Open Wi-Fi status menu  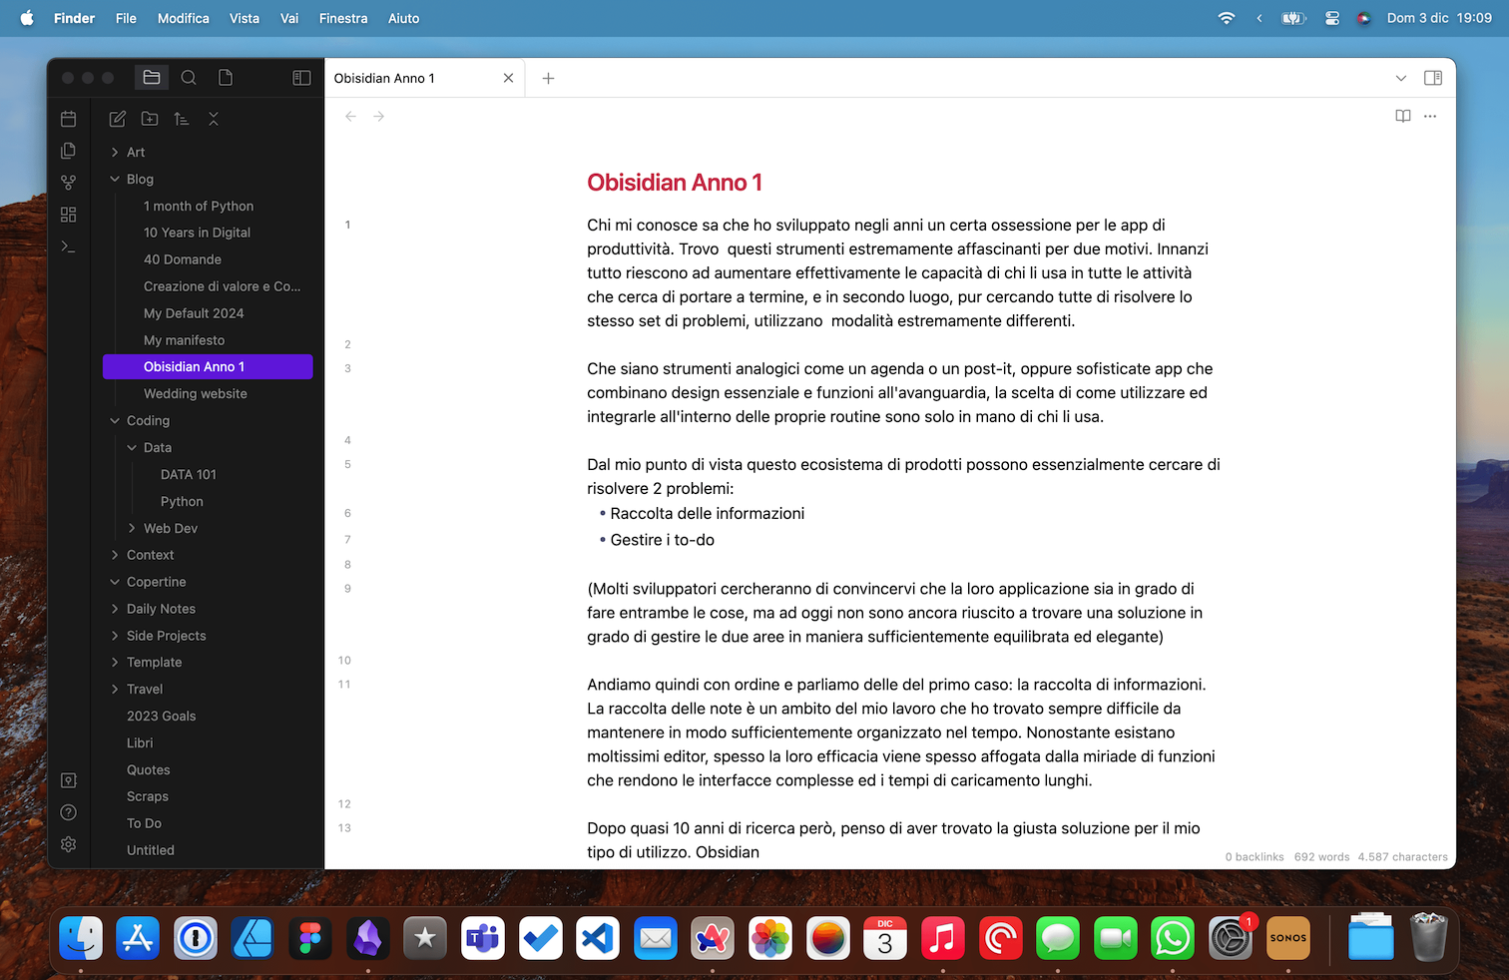[1227, 18]
